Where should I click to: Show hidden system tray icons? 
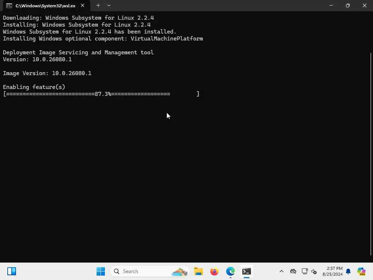(x=282, y=271)
